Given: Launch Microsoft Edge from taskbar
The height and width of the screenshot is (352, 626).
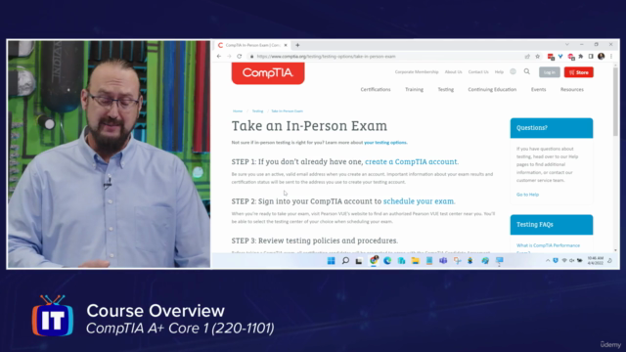Looking at the screenshot, I should point(387,261).
